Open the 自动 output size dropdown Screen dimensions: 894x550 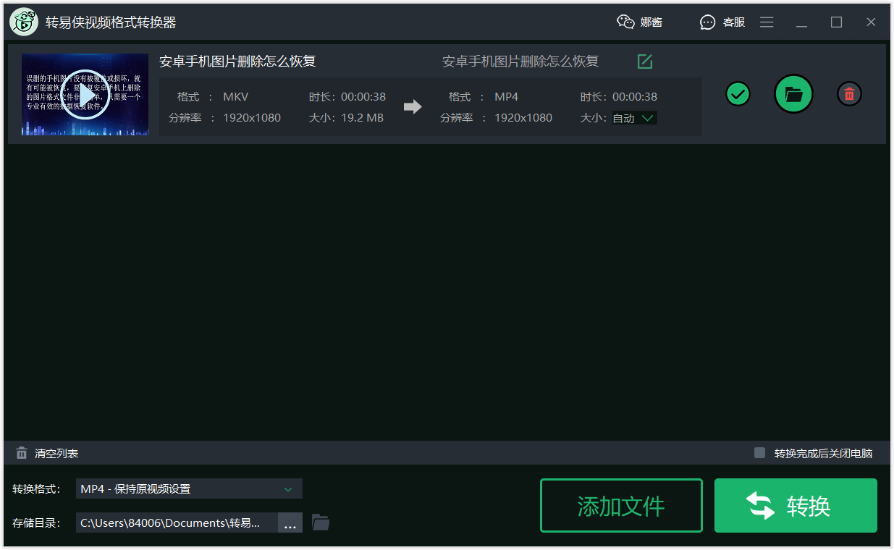coord(633,117)
